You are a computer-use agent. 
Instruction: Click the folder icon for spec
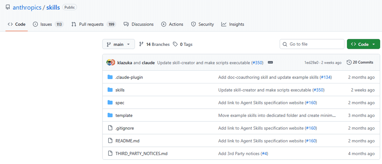click(x=110, y=103)
